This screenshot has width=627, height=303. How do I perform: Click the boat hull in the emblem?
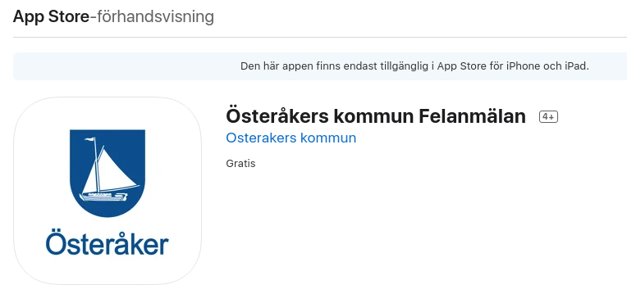(x=103, y=197)
